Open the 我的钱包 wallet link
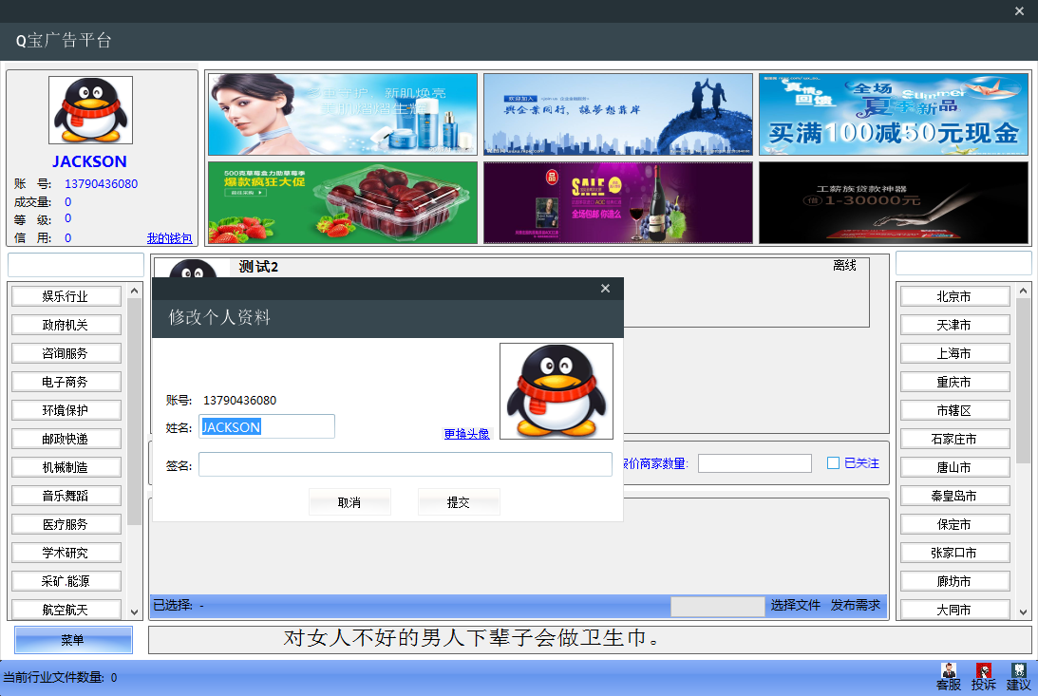Viewport: 1038px width, 696px height. (x=169, y=238)
